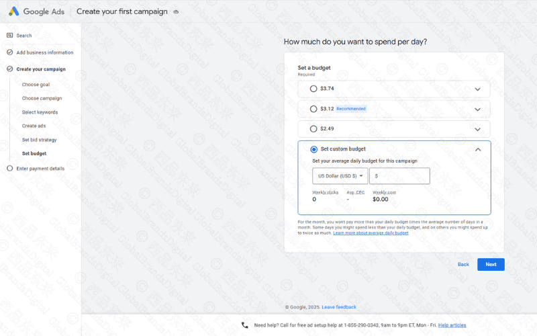Click the Google Ads logo

coord(13,11)
